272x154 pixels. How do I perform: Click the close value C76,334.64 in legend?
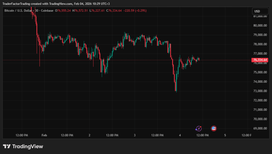click(114, 11)
